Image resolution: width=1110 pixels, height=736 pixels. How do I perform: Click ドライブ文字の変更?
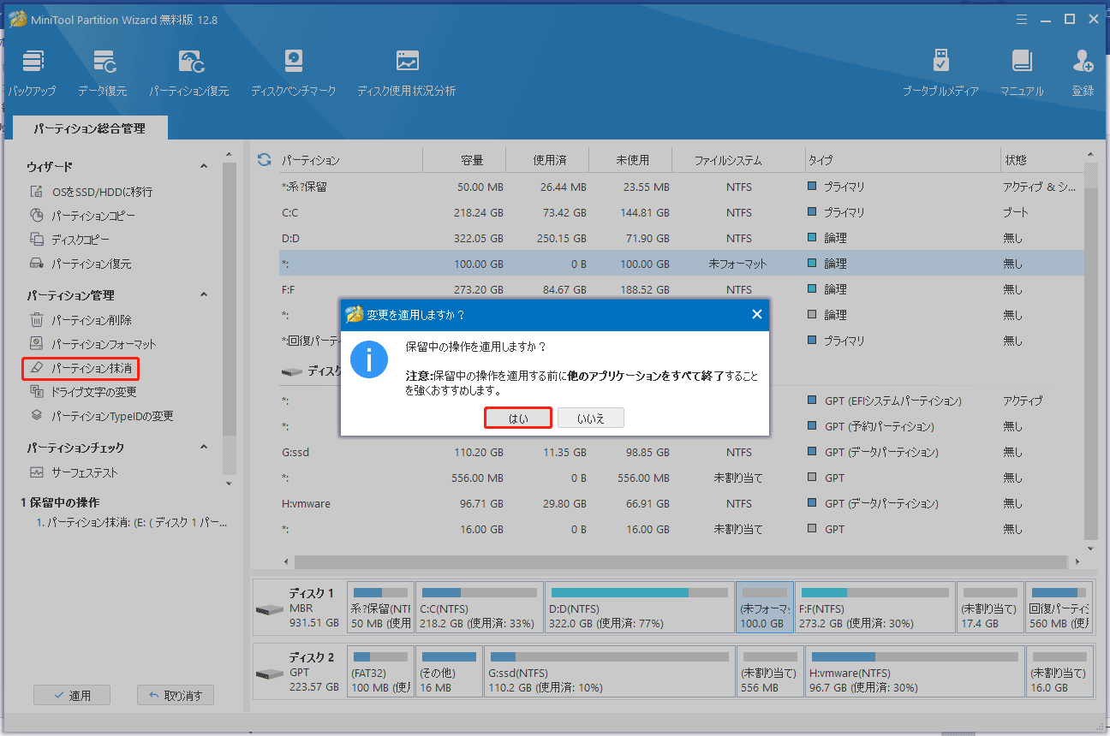point(83,392)
